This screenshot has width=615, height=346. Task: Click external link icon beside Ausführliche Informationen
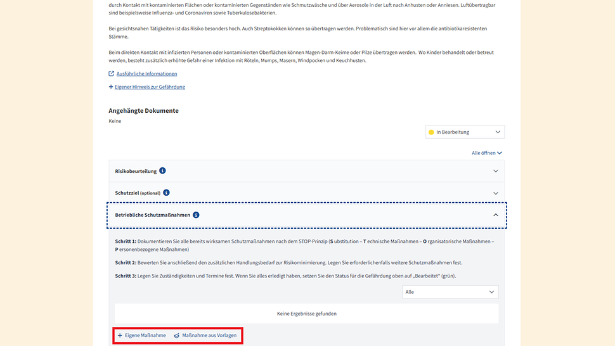112,74
